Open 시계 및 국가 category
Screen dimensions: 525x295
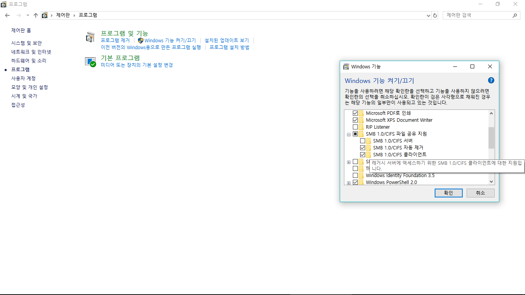tap(24, 96)
